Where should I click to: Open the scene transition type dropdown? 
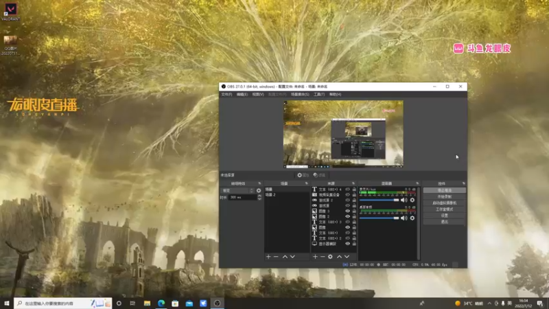coord(237,191)
